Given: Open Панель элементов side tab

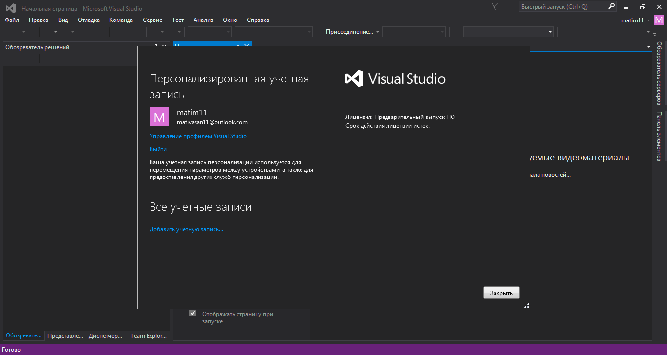Looking at the screenshot, I should (x=659, y=136).
